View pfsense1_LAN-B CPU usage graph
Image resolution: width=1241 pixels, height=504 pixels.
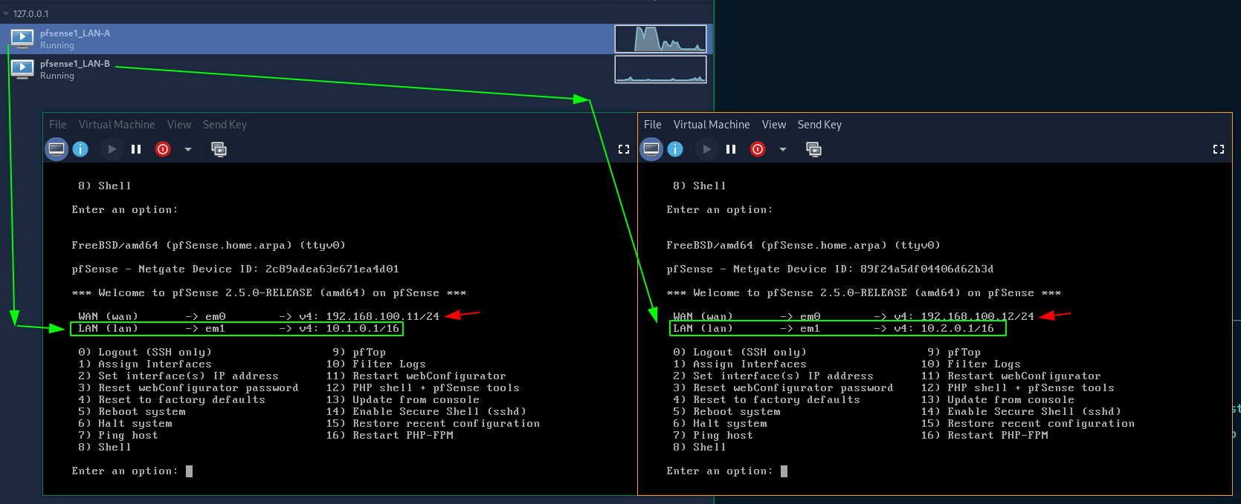click(660, 69)
